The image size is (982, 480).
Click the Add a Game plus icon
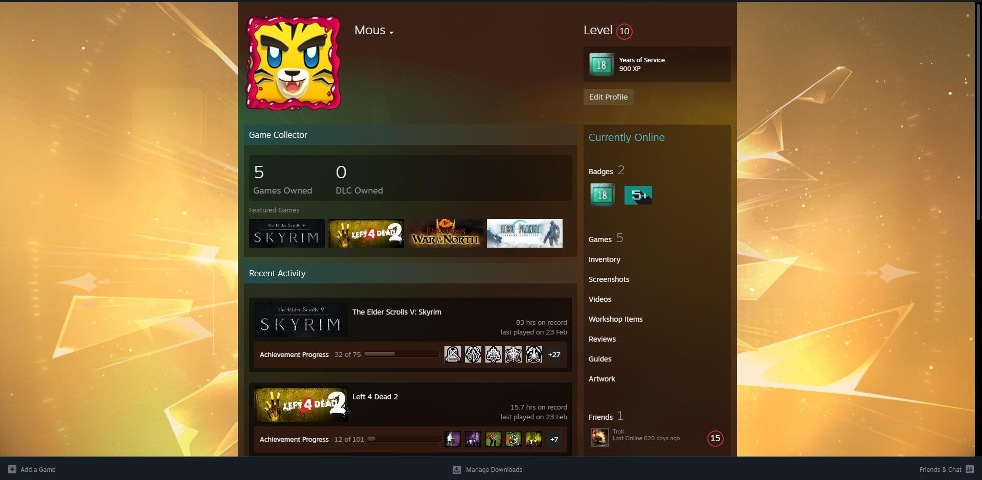[12, 469]
